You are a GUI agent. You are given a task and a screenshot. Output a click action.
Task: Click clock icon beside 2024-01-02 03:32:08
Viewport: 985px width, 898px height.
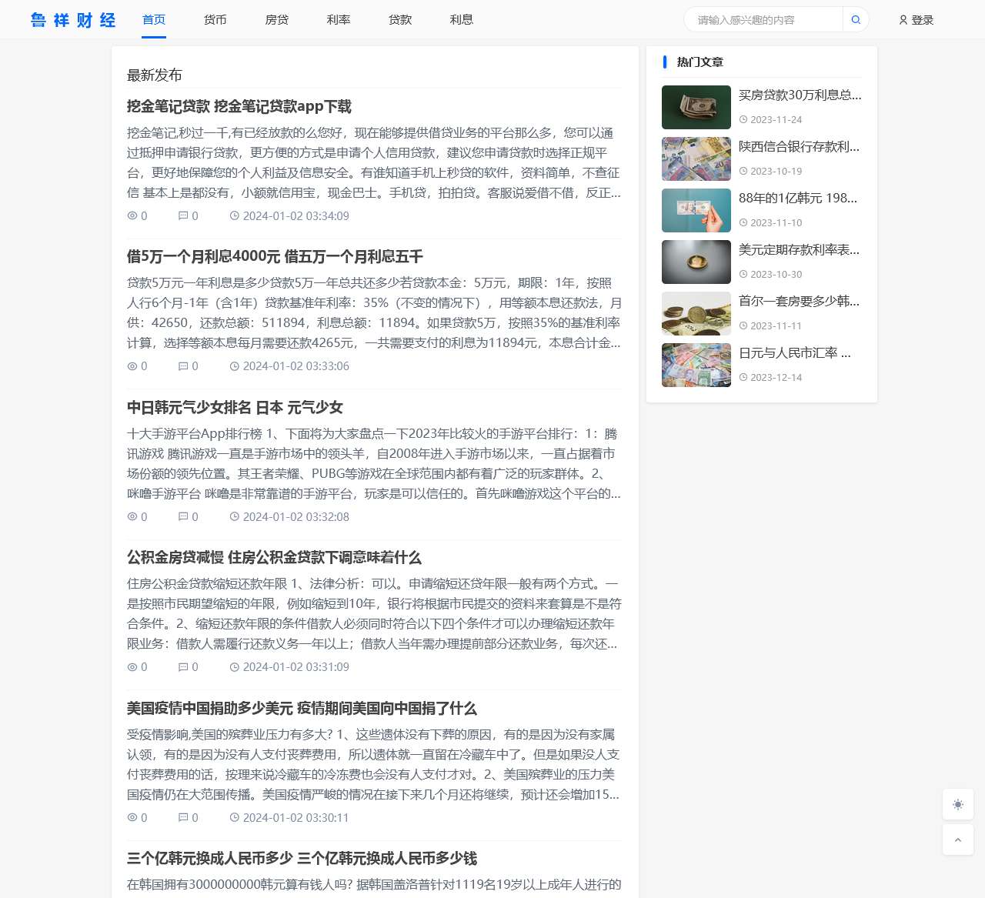coord(235,517)
